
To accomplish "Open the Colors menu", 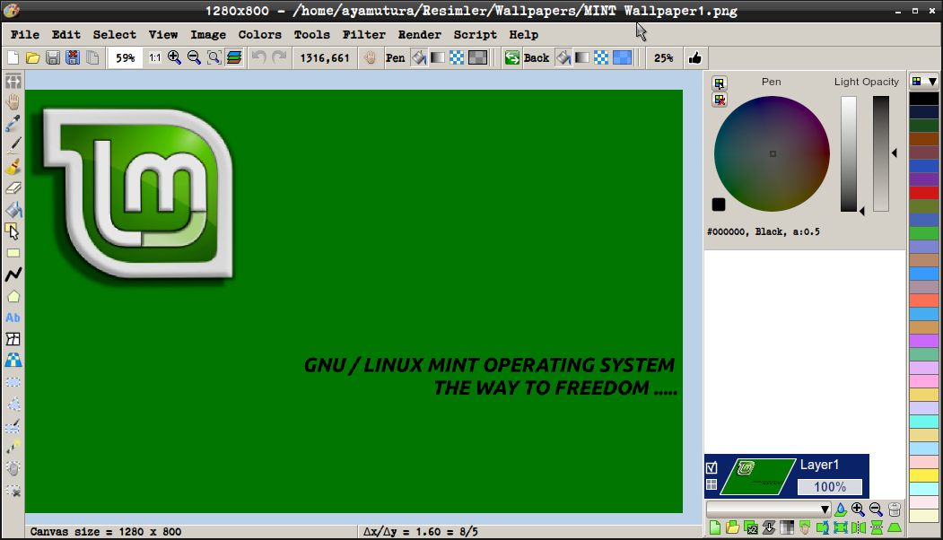I will tap(260, 34).
